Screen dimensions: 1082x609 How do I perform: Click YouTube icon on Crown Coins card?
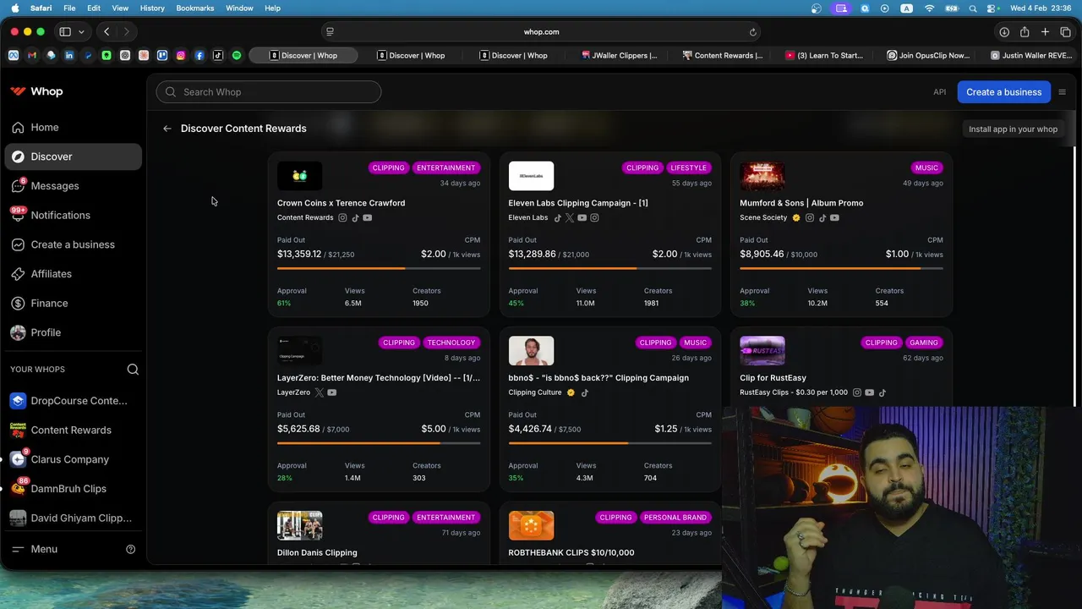point(368,218)
